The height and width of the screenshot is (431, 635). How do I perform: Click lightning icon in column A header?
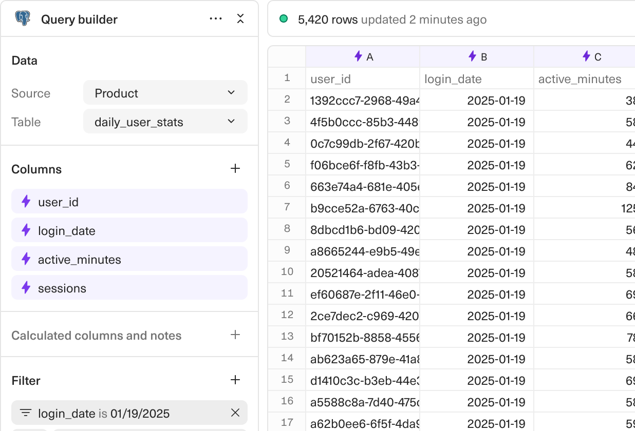[359, 56]
